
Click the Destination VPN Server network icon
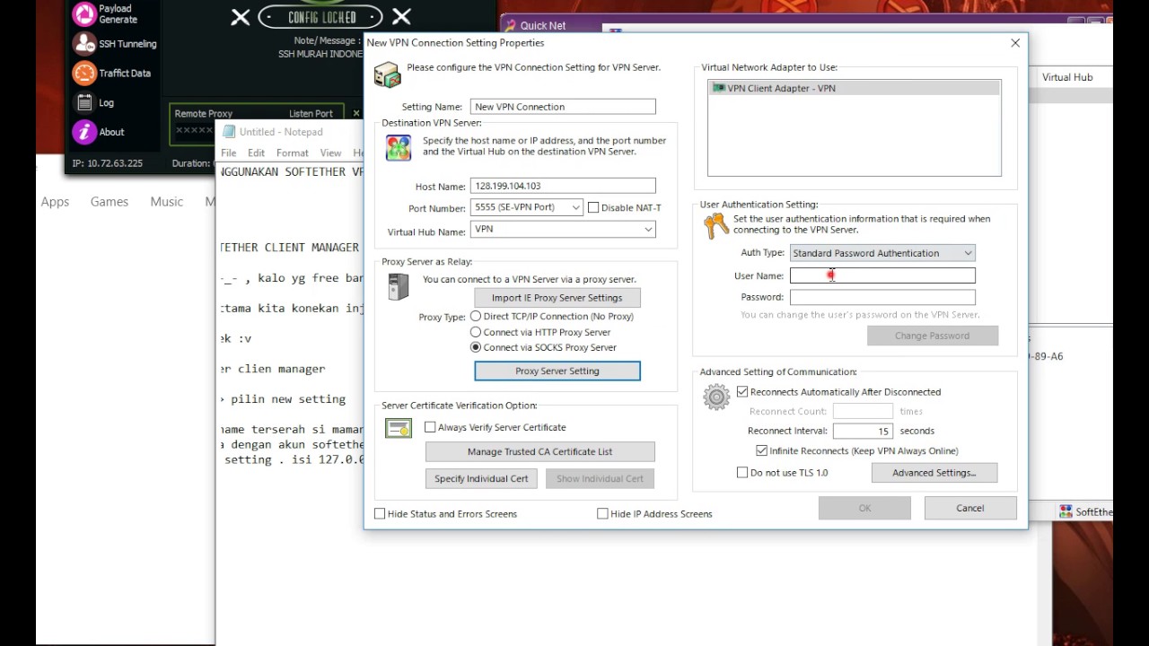coord(399,148)
